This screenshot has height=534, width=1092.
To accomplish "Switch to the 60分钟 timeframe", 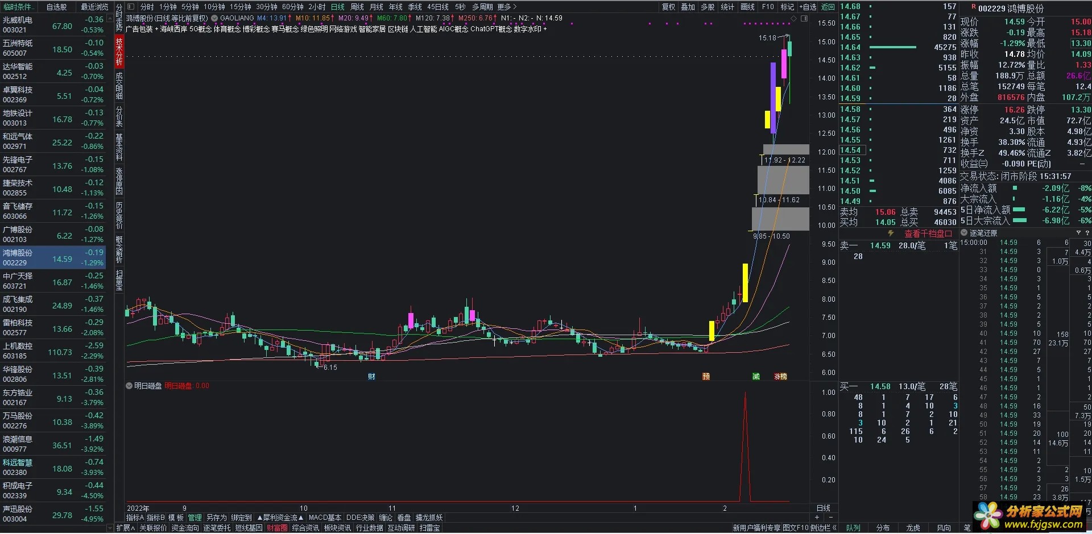I will pos(293,7).
